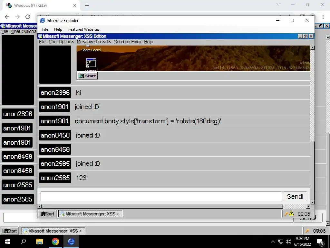Open the Send an Emoji menu
The width and height of the screenshot is (330, 248).
pos(128,42)
